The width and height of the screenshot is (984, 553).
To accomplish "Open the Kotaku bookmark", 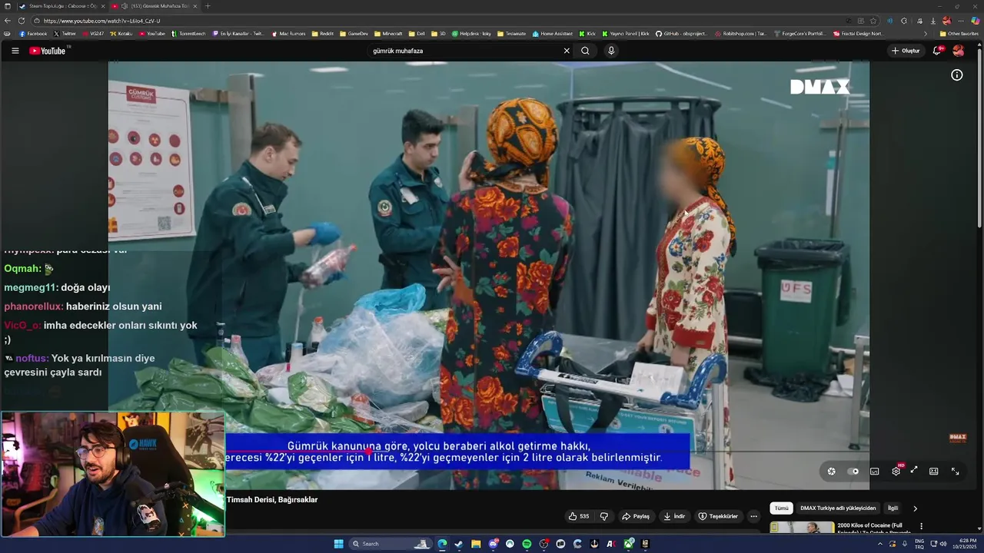I will [121, 34].
